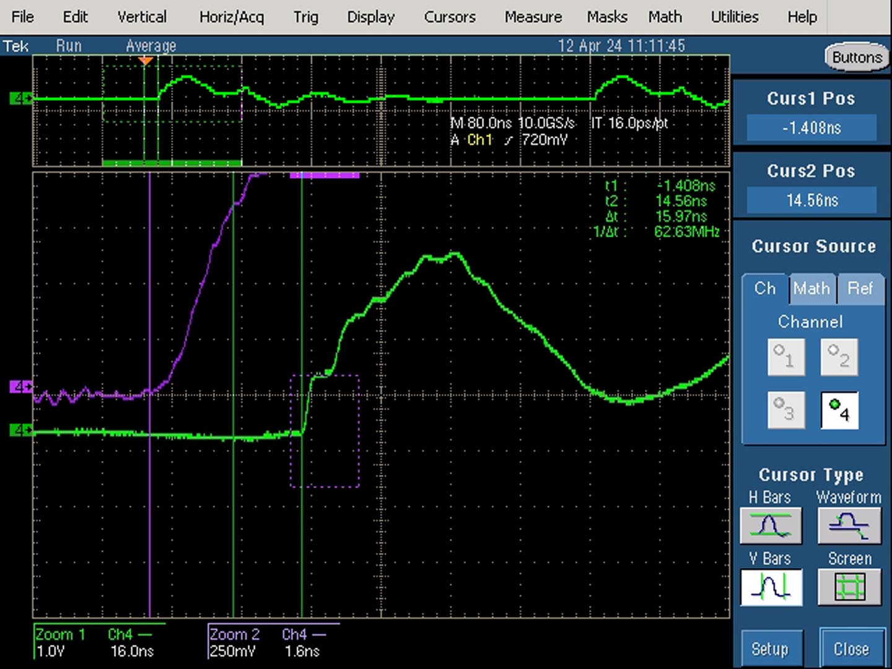Click the green Zoom 1 waveform marker
The width and height of the screenshot is (892, 669).
[x=20, y=429]
